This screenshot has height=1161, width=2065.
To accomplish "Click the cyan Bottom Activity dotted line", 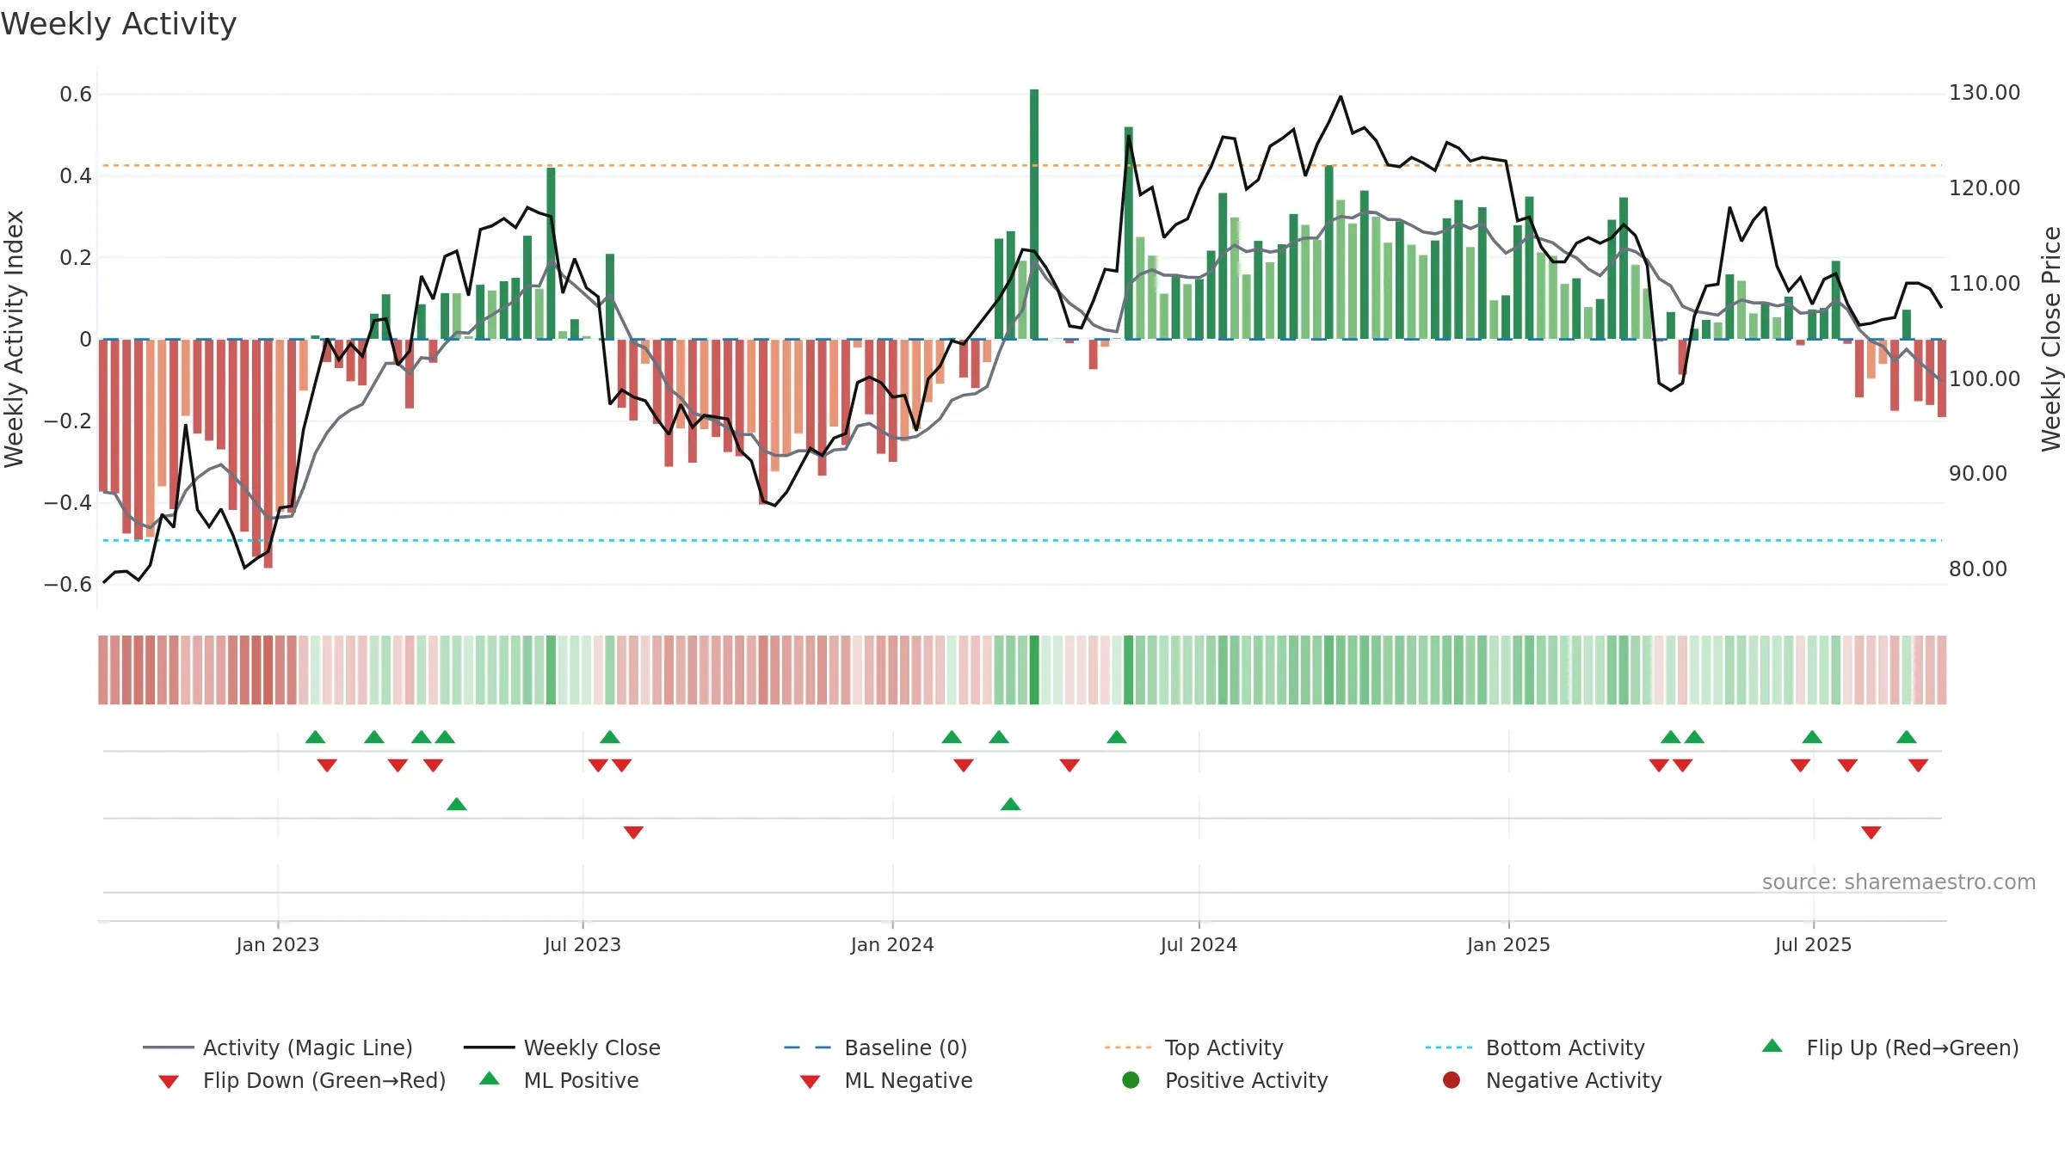I will [1022, 540].
